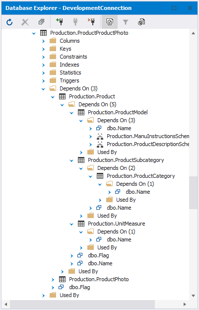
Task: Click the Delete Connection red-x plug icon
Action: click(91, 22)
